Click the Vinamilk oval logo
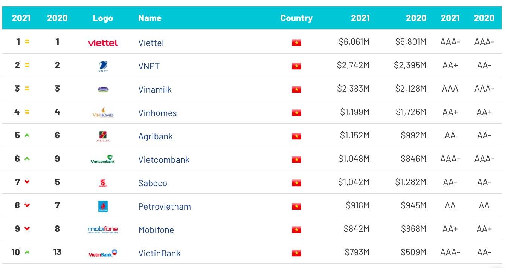This screenshot has width=505, height=268. (x=103, y=89)
